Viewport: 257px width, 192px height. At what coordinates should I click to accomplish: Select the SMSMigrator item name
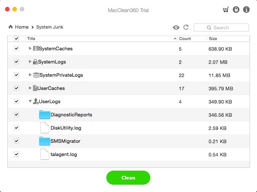tap(65, 141)
